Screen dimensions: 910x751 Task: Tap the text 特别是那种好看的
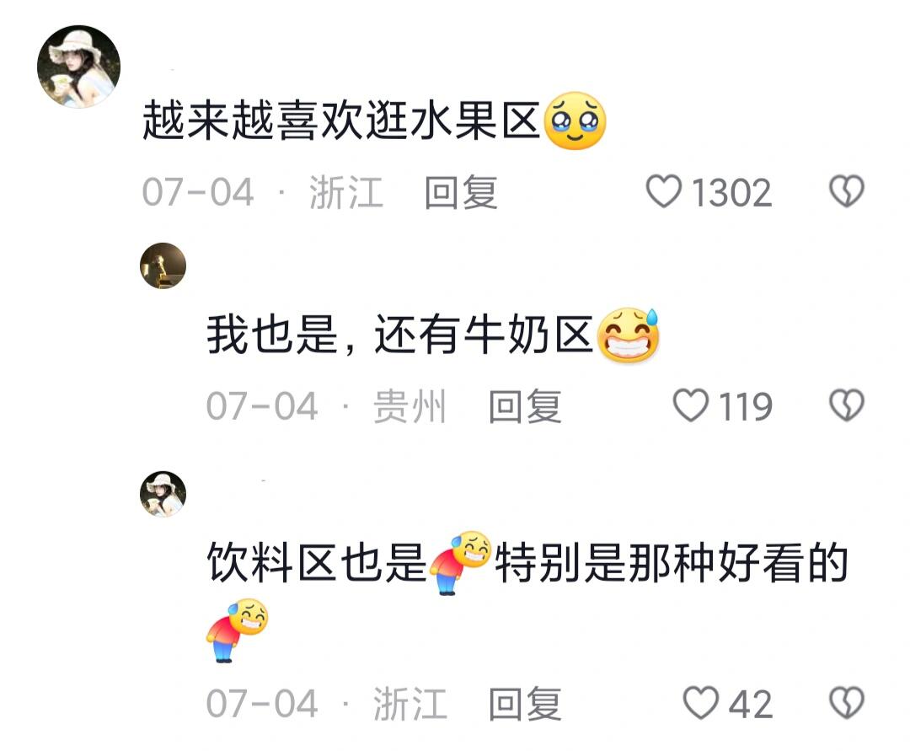[672, 562]
